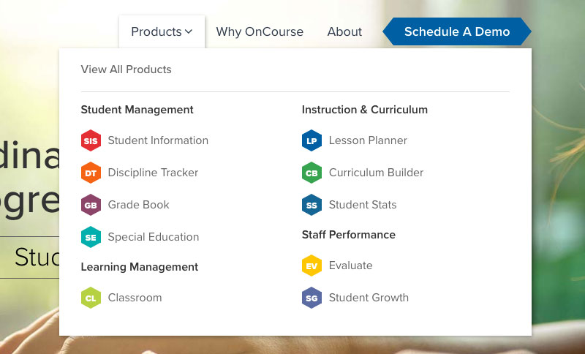
Task: Click the dark blue SS hexagon icon
Action: [x=312, y=205]
